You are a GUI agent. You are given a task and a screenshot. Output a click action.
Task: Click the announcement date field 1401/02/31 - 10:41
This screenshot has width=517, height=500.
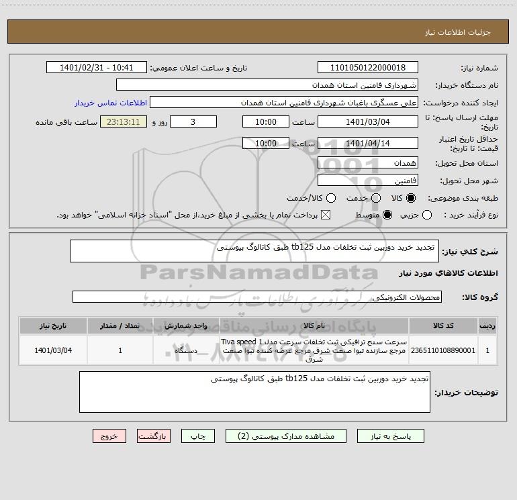96,67
